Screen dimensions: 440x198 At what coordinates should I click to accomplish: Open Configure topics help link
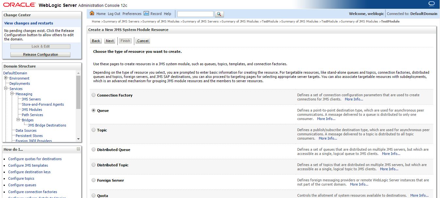pos(21,178)
